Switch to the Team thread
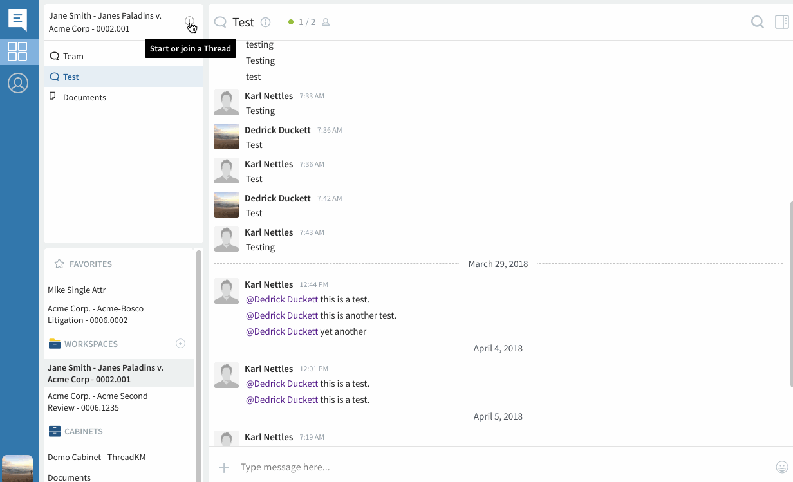The width and height of the screenshot is (793, 482). coord(73,56)
